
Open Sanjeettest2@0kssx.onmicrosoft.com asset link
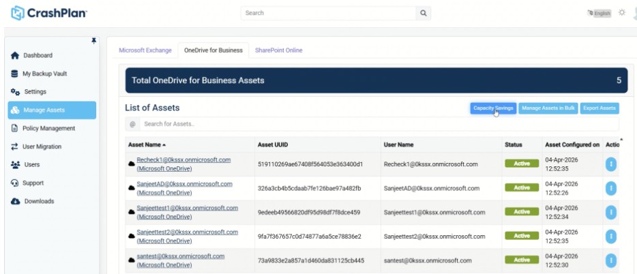click(188, 237)
